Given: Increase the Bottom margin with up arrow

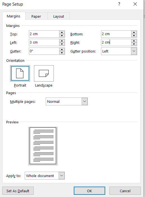Looking at the screenshot, I should click(x=134, y=32).
